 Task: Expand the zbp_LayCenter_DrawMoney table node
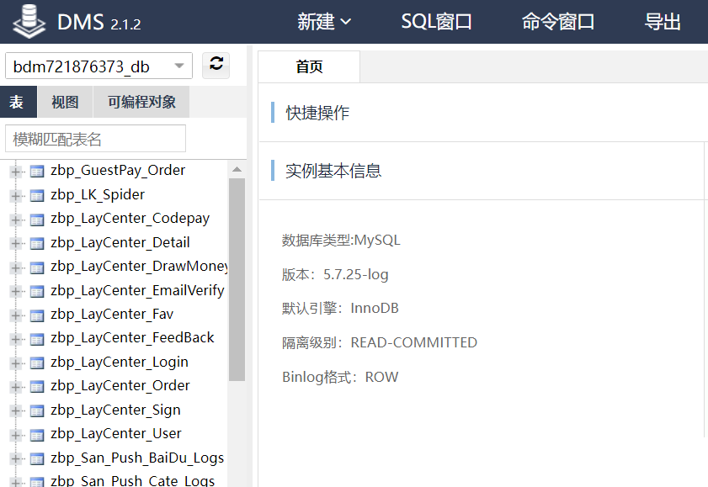click(15, 267)
